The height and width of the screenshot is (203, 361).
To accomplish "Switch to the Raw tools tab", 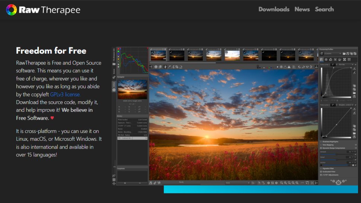I will (x=344, y=60).
